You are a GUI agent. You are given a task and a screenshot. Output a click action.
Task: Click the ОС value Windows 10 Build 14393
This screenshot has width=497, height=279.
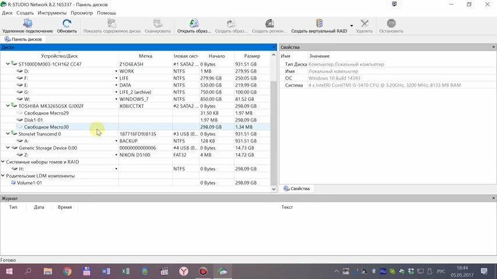tap(334, 78)
